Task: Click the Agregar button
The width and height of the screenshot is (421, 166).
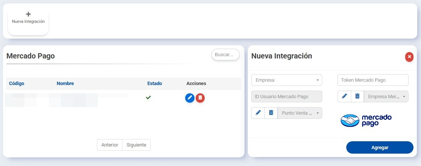Action: [380, 148]
